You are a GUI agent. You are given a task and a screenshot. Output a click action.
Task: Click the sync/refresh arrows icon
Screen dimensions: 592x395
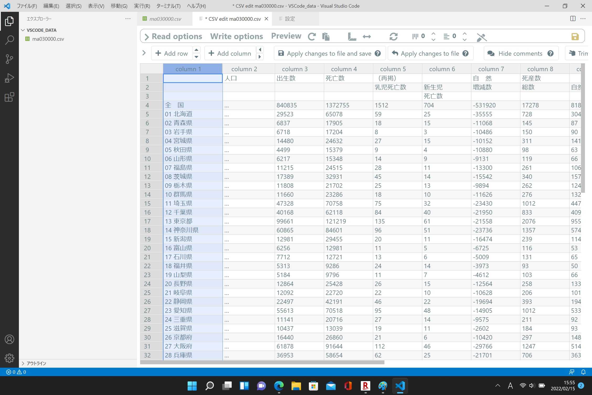(x=393, y=37)
